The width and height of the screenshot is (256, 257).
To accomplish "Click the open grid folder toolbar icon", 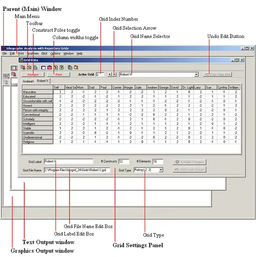I will coord(29,67).
